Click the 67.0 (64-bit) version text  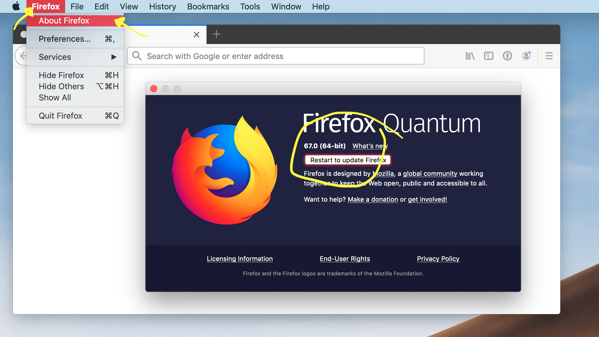click(325, 146)
